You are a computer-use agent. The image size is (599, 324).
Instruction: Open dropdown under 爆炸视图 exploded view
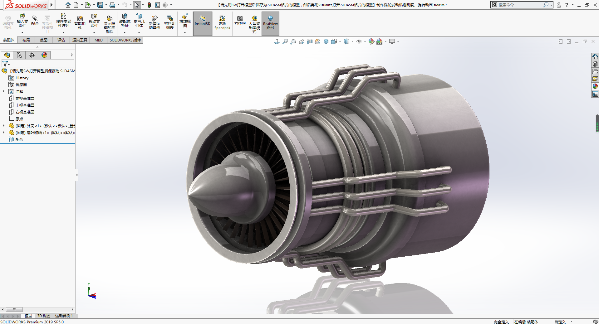point(185,32)
